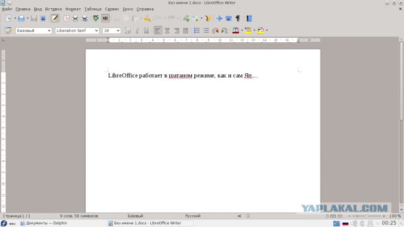The image size is (404, 227).
Task: Click the Save As blue disk icon
Action: (43, 18)
